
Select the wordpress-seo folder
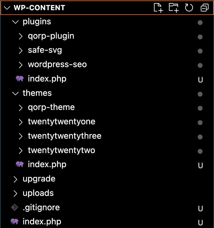pos(57,65)
